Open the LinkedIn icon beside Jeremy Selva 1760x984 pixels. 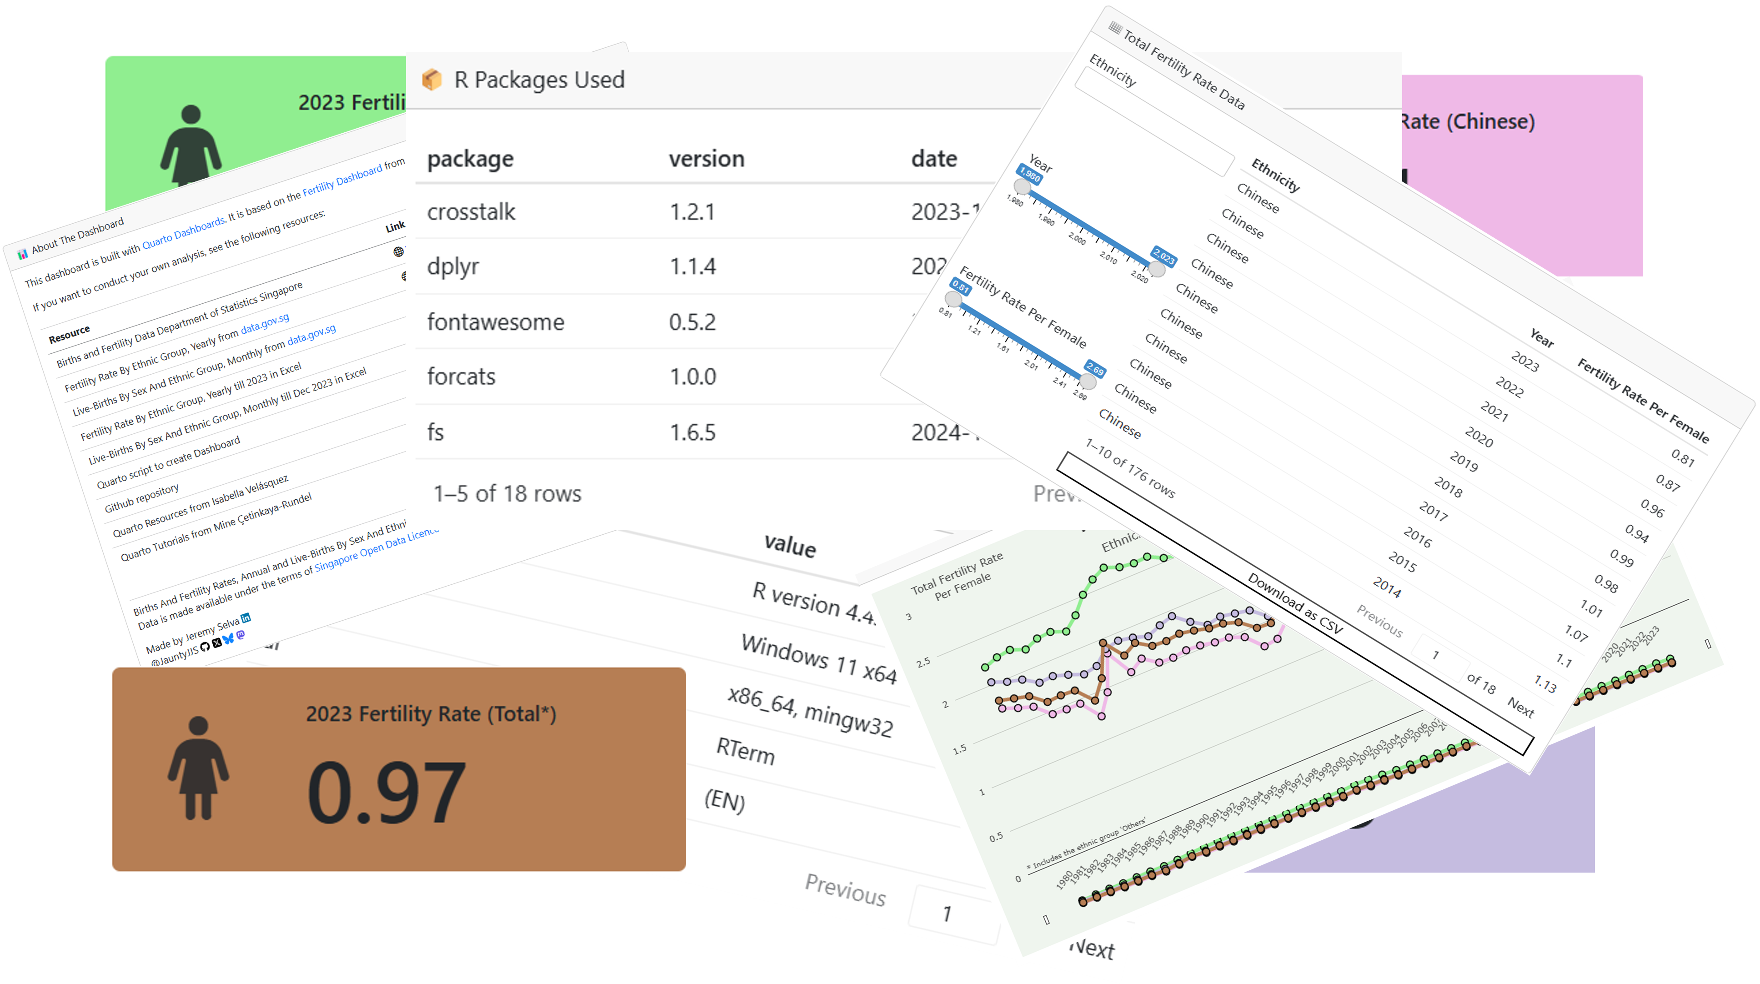point(246,618)
